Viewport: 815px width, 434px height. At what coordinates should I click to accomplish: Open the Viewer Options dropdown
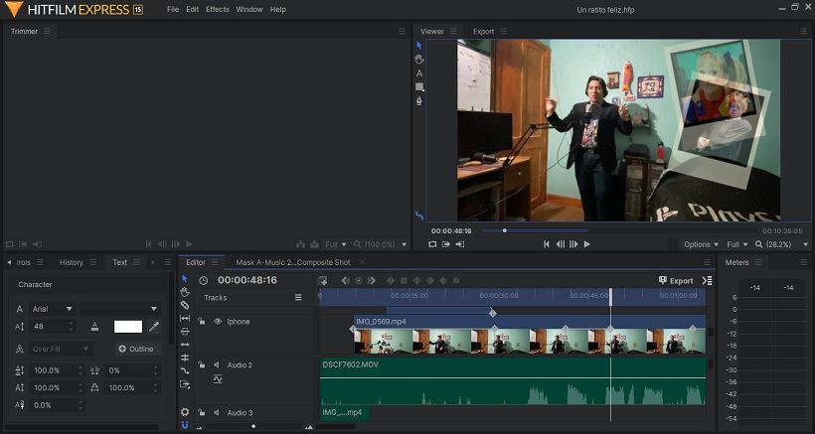point(700,244)
